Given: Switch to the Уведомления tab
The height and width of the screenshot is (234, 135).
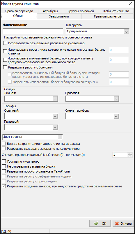Looking at the screenshot, I should [x=59, y=16].
